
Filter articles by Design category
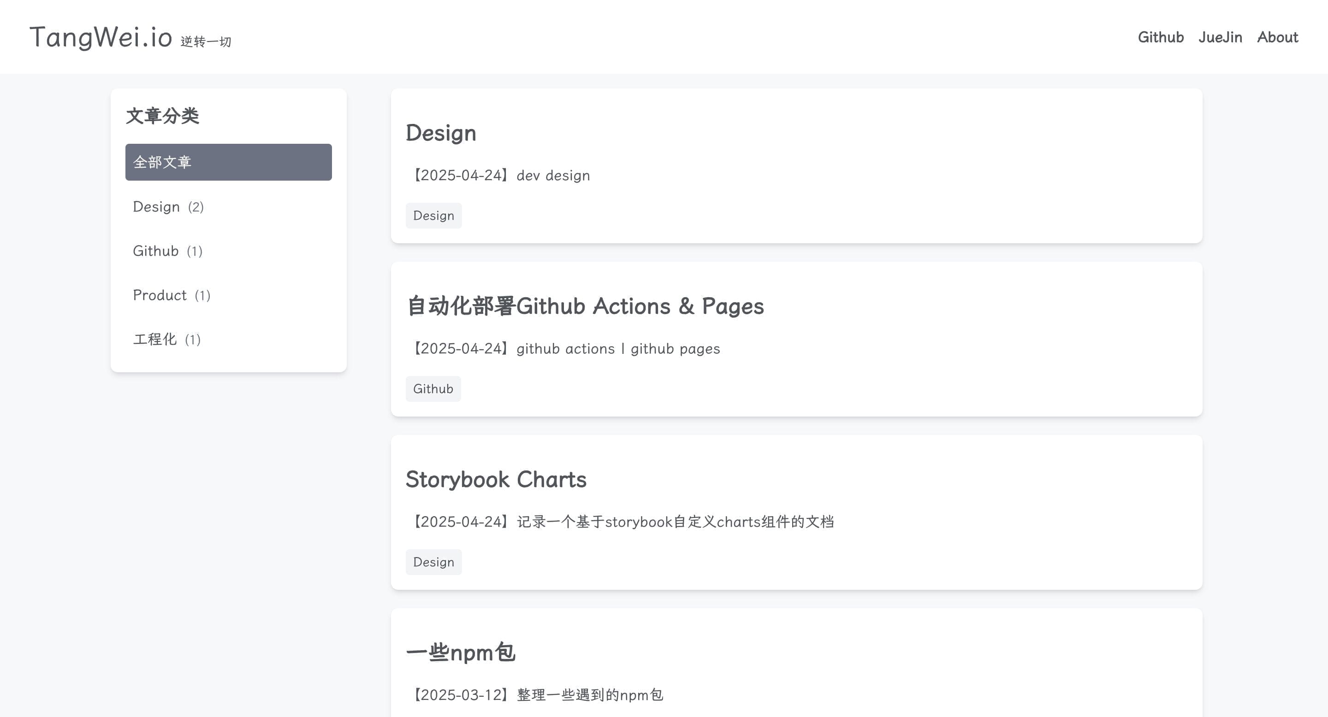tap(168, 206)
